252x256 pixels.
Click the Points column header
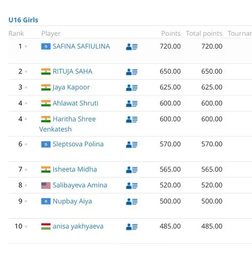point(171,33)
